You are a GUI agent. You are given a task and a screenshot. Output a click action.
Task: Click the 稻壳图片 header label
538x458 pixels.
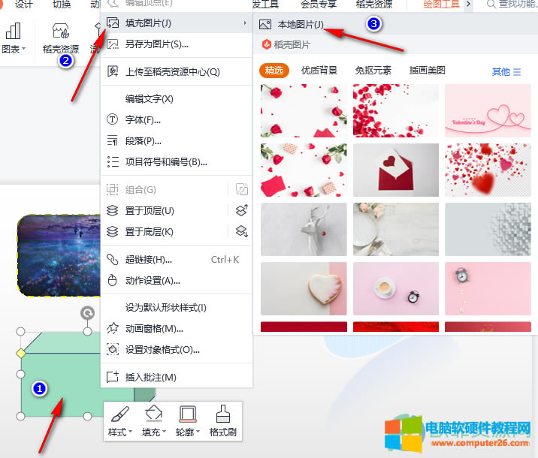(x=292, y=44)
